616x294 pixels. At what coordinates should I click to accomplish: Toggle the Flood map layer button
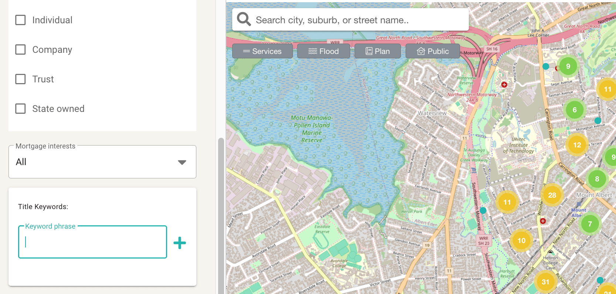click(324, 51)
